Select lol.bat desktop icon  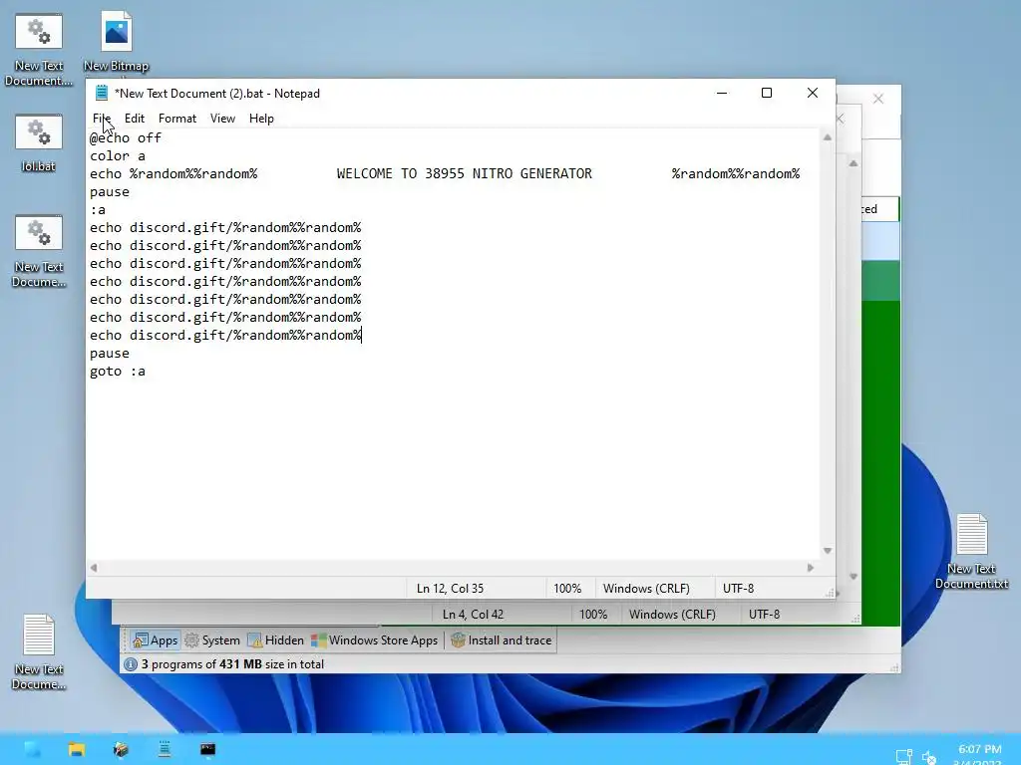pos(39,143)
